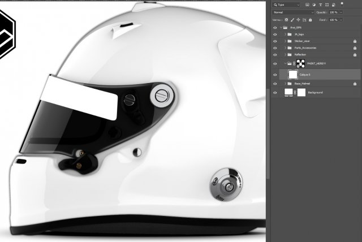The width and height of the screenshot is (362, 242).
Task: Click the PAINT_HERE mask link chain icon
Action: (294, 63)
